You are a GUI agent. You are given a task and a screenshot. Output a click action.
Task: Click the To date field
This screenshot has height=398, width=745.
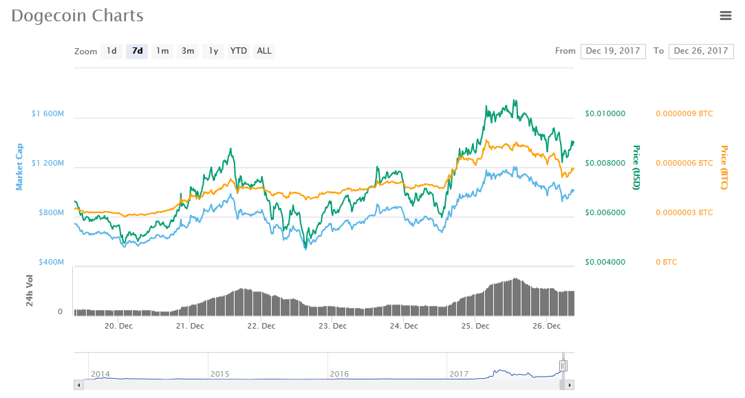click(701, 52)
